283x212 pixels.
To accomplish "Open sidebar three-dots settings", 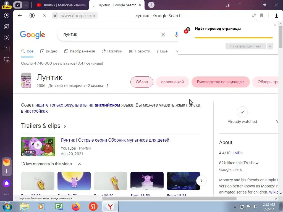I will click(x=7, y=194).
